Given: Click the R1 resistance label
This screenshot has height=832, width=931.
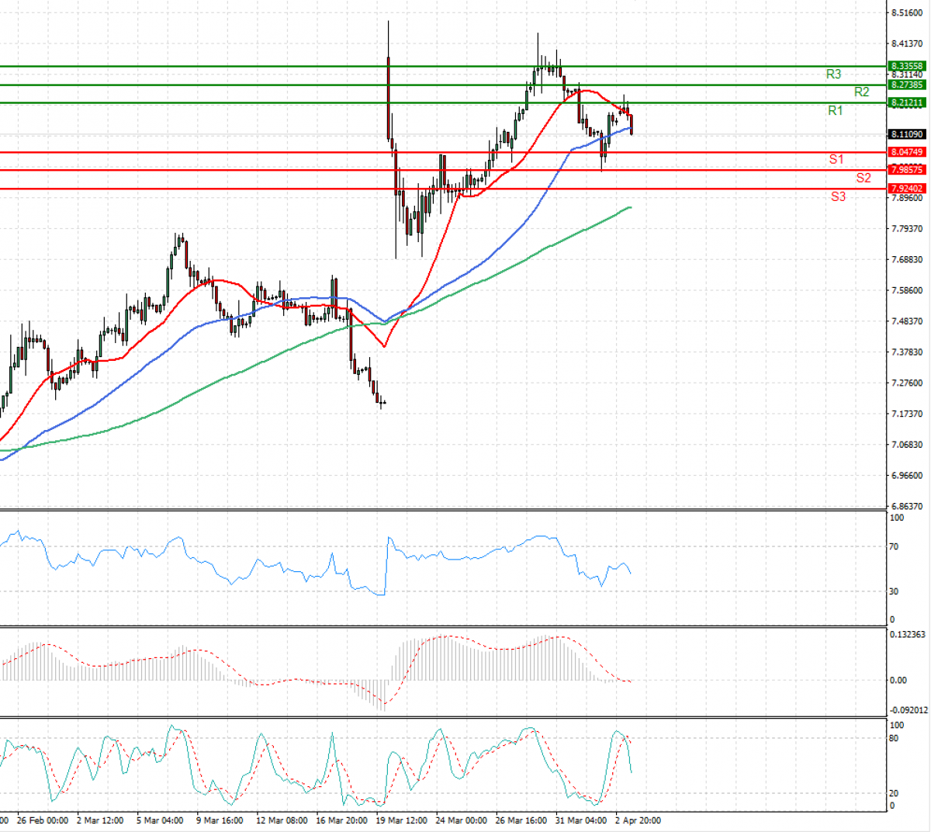Looking at the screenshot, I should pyautogui.click(x=835, y=111).
